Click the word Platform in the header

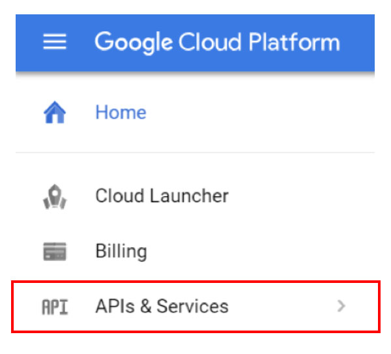coord(295,42)
